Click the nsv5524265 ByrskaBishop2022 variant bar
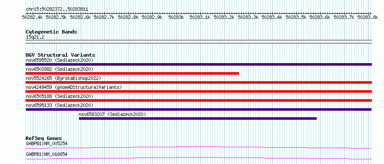The image size is (384, 164). [198, 82]
